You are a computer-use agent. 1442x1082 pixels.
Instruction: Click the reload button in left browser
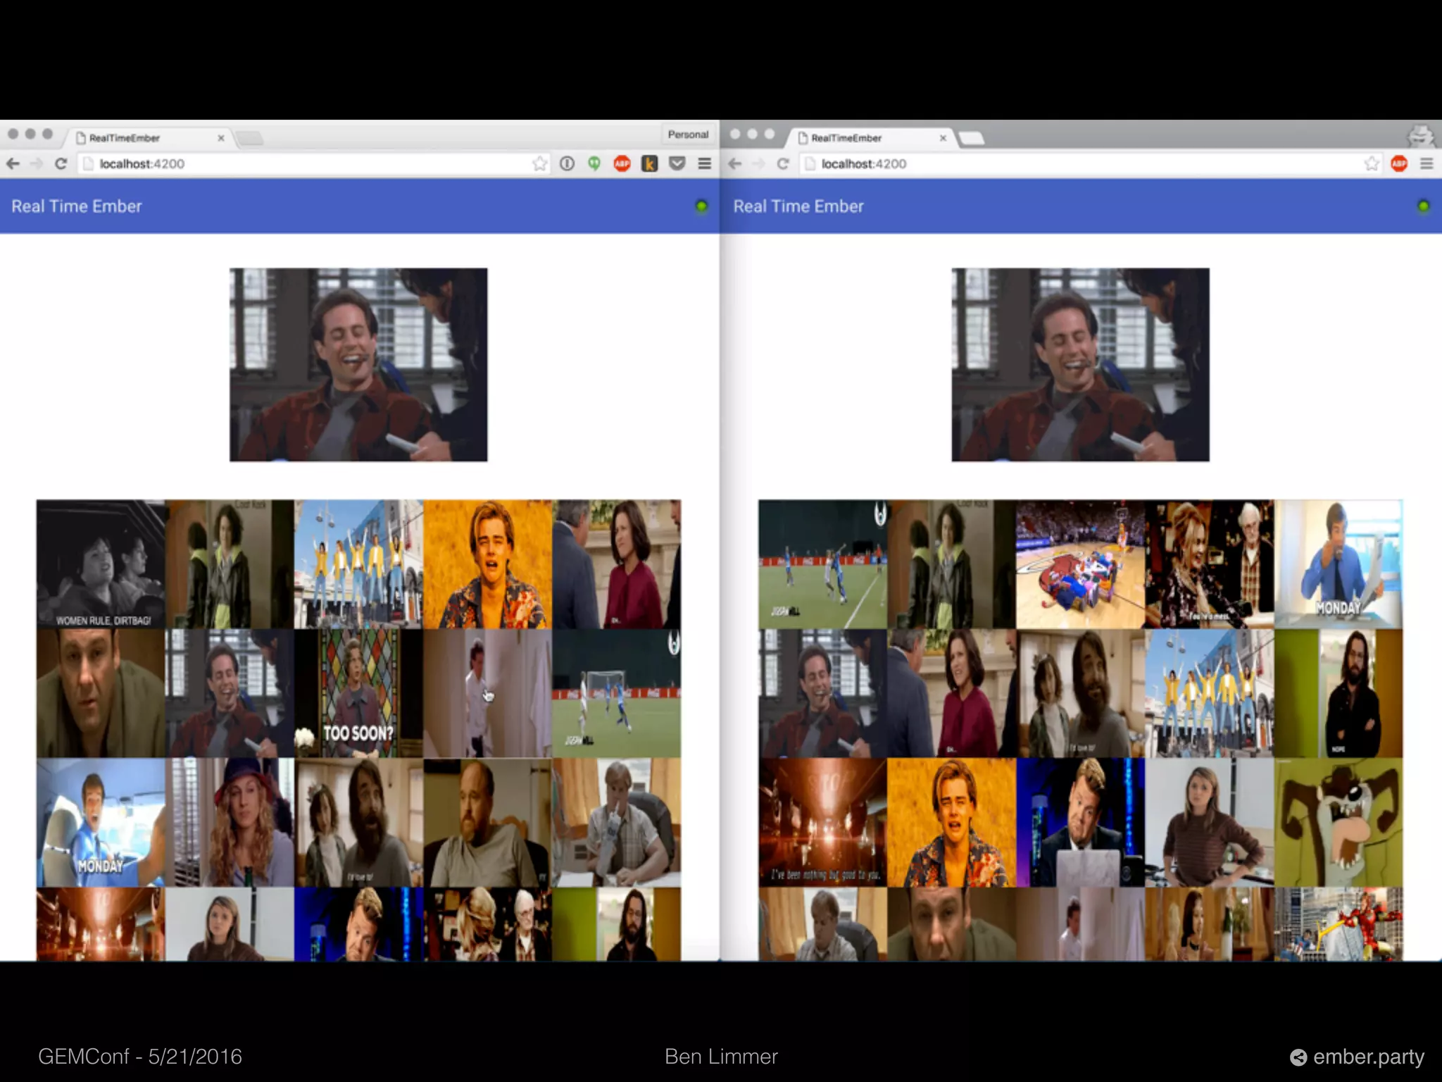click(61, 164)
